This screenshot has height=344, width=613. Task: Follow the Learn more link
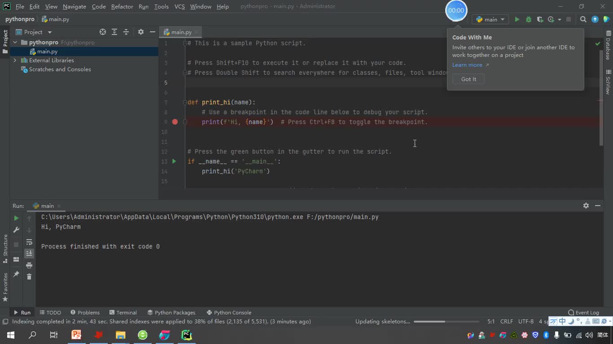click(x=467, y=65)
